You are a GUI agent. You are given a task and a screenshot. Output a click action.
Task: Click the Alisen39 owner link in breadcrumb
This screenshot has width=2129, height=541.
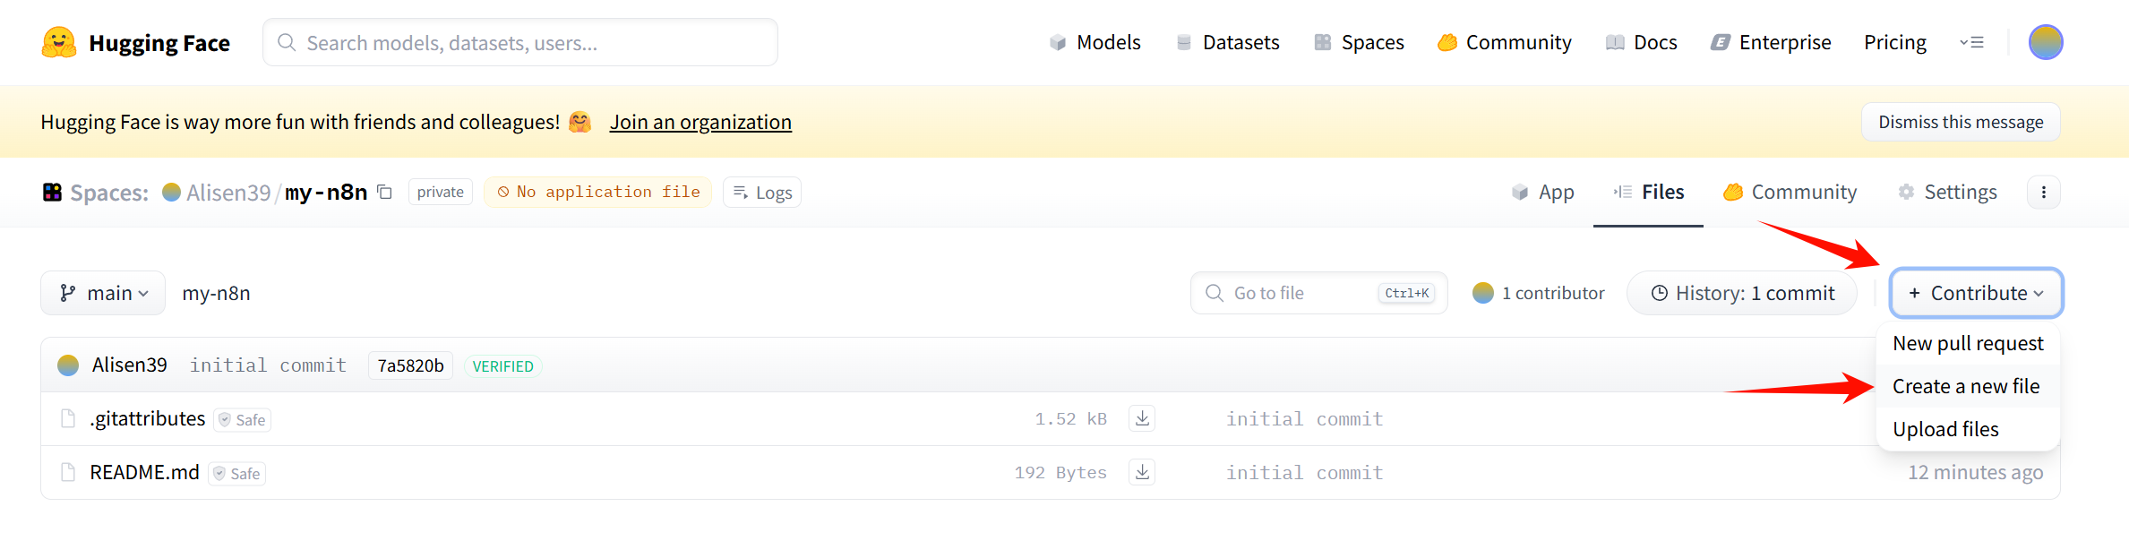coord(227,193)
